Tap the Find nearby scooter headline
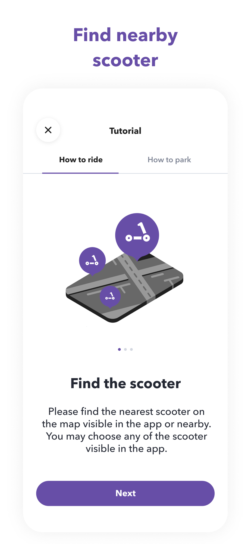The height and width of the screenshot is (544, 251). [x=125, y=47]
